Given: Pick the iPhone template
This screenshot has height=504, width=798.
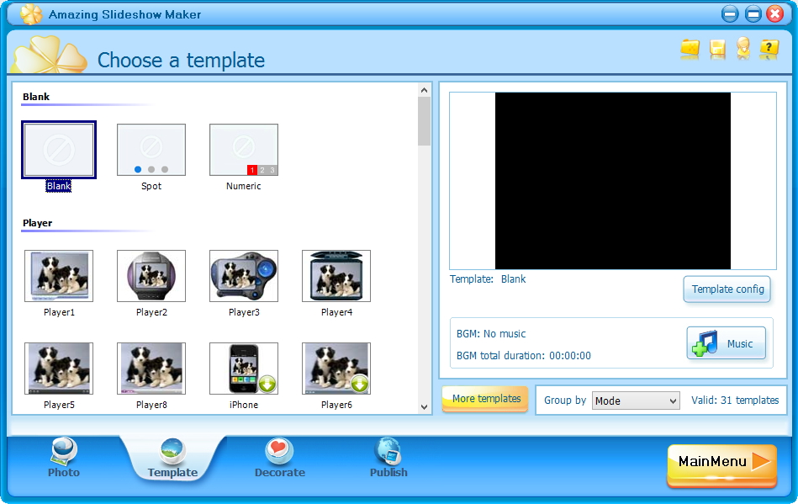Looking at the screenshot, I should [244, 369].
